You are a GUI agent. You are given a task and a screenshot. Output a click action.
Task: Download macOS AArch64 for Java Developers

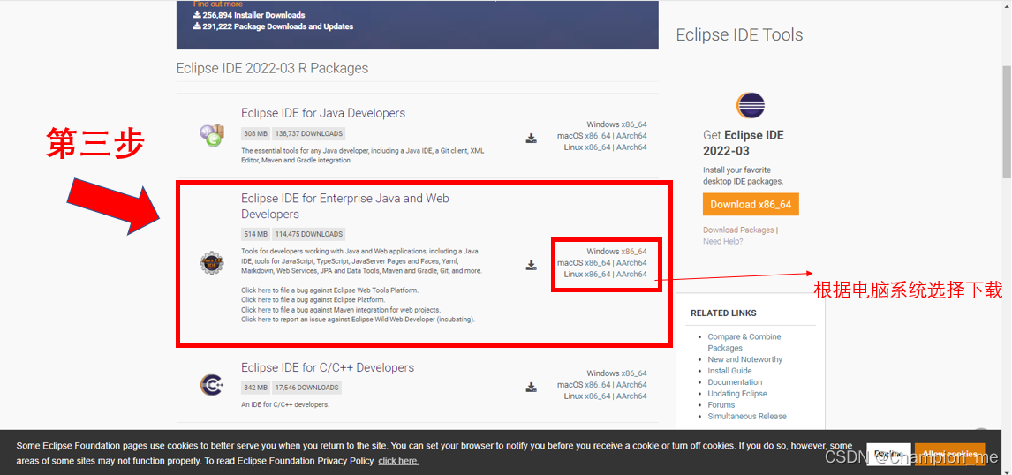(x=631, y=136)
